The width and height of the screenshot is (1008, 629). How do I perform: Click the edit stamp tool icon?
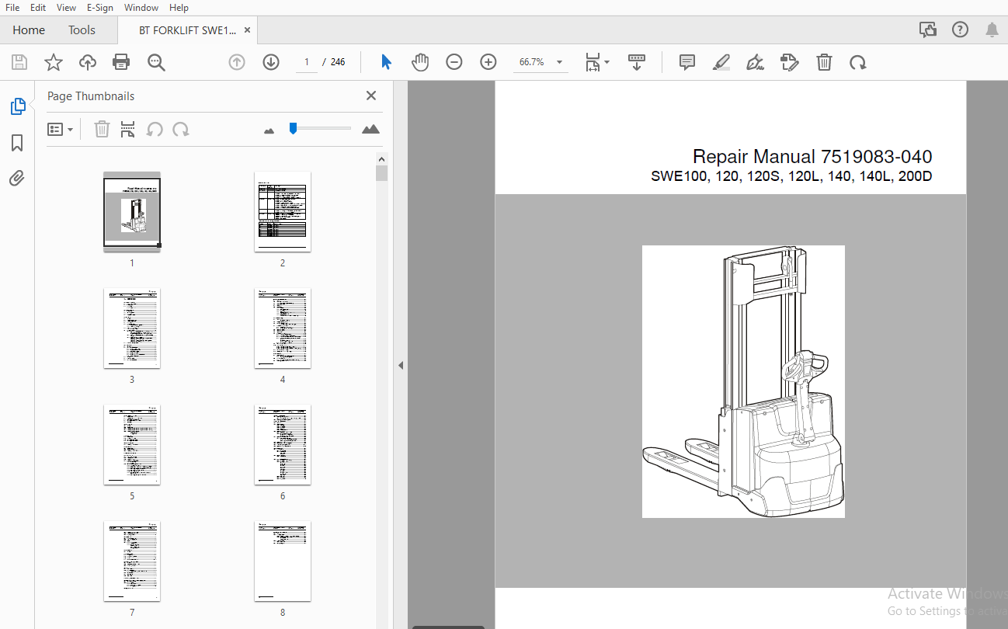[x=790, y=62]
